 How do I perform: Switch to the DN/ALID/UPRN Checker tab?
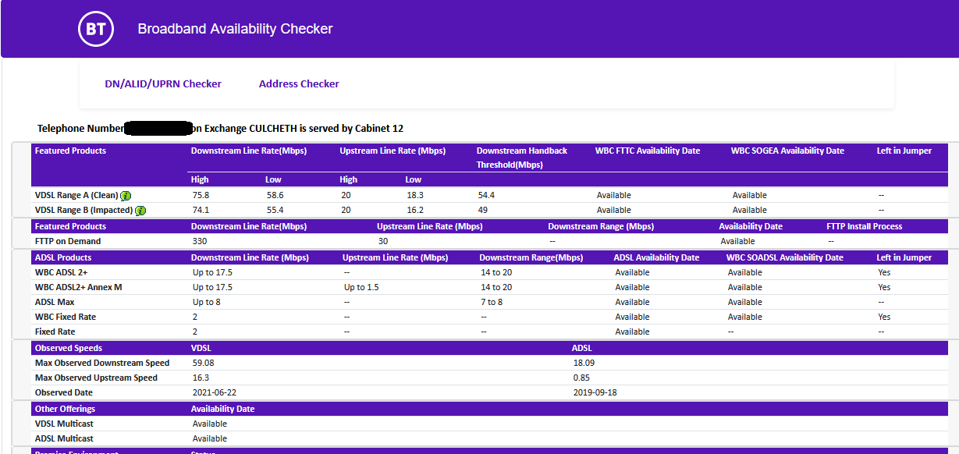pos(163,83)
